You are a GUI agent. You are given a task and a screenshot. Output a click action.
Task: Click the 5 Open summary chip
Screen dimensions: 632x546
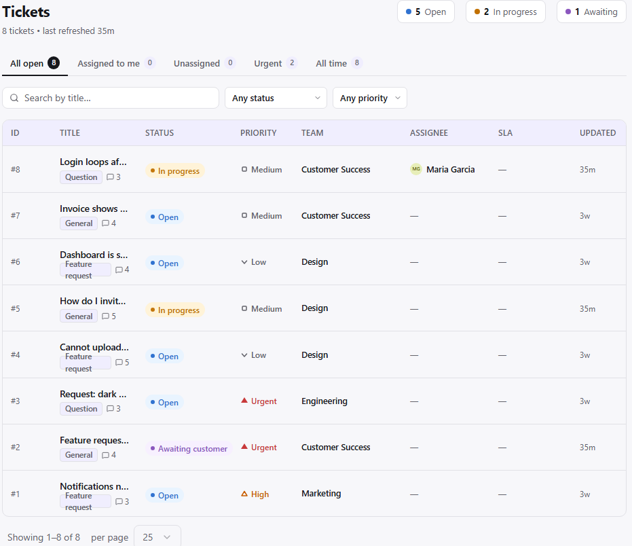[x=426, y=12]
